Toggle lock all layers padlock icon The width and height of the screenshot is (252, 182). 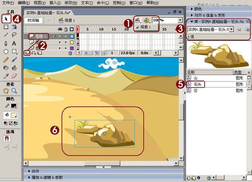[66, 29]
